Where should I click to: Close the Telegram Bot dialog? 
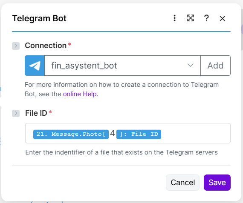[x=223, y=19]
